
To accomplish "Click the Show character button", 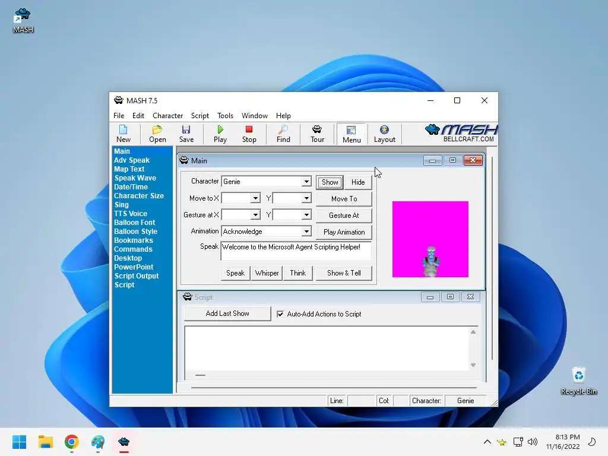I will tap(330, 182).
